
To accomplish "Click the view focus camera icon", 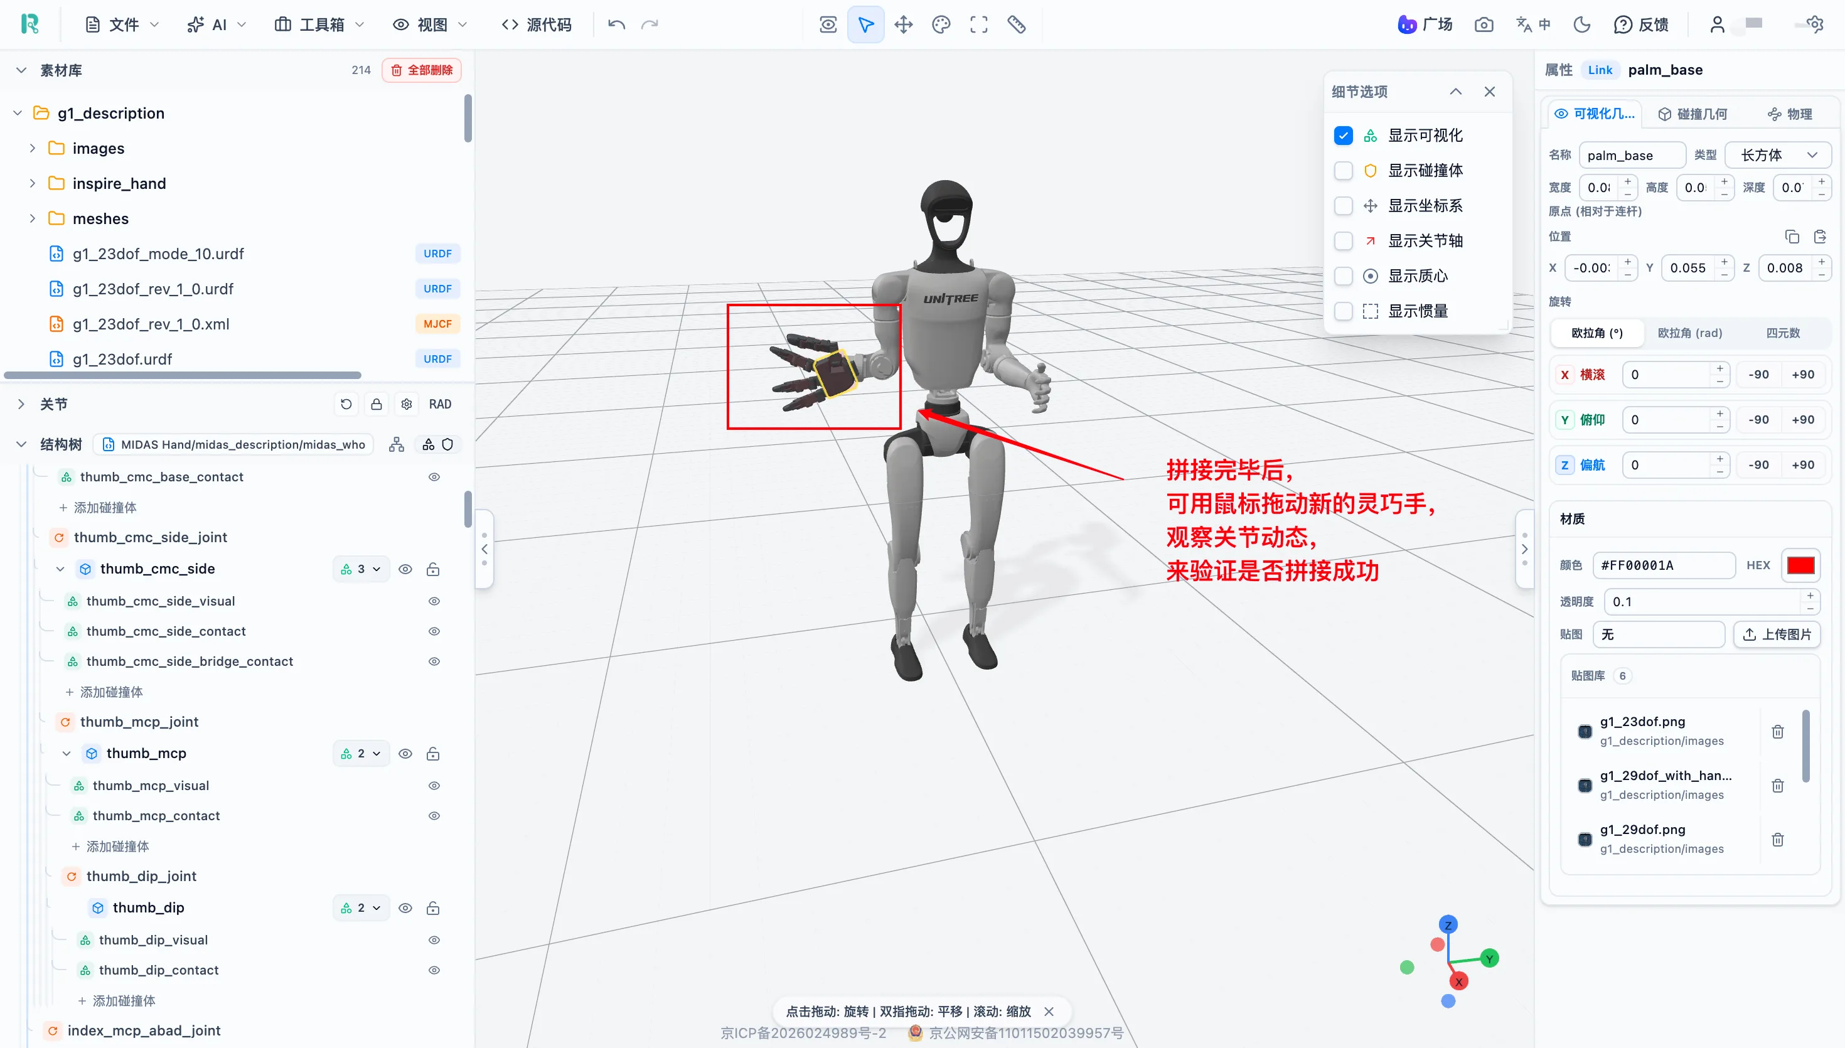I will 828,24.
